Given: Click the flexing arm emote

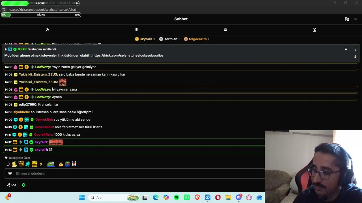Looking at the screenshot, I should pyautogui.click(x=61, y=164).
